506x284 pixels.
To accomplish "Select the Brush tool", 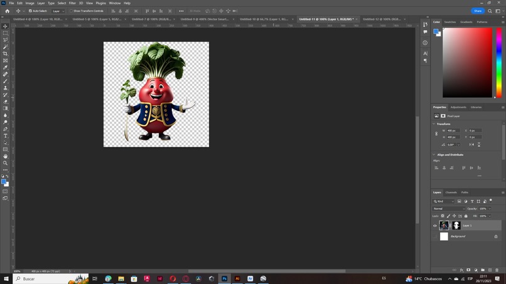I will [x=5, y=81].
